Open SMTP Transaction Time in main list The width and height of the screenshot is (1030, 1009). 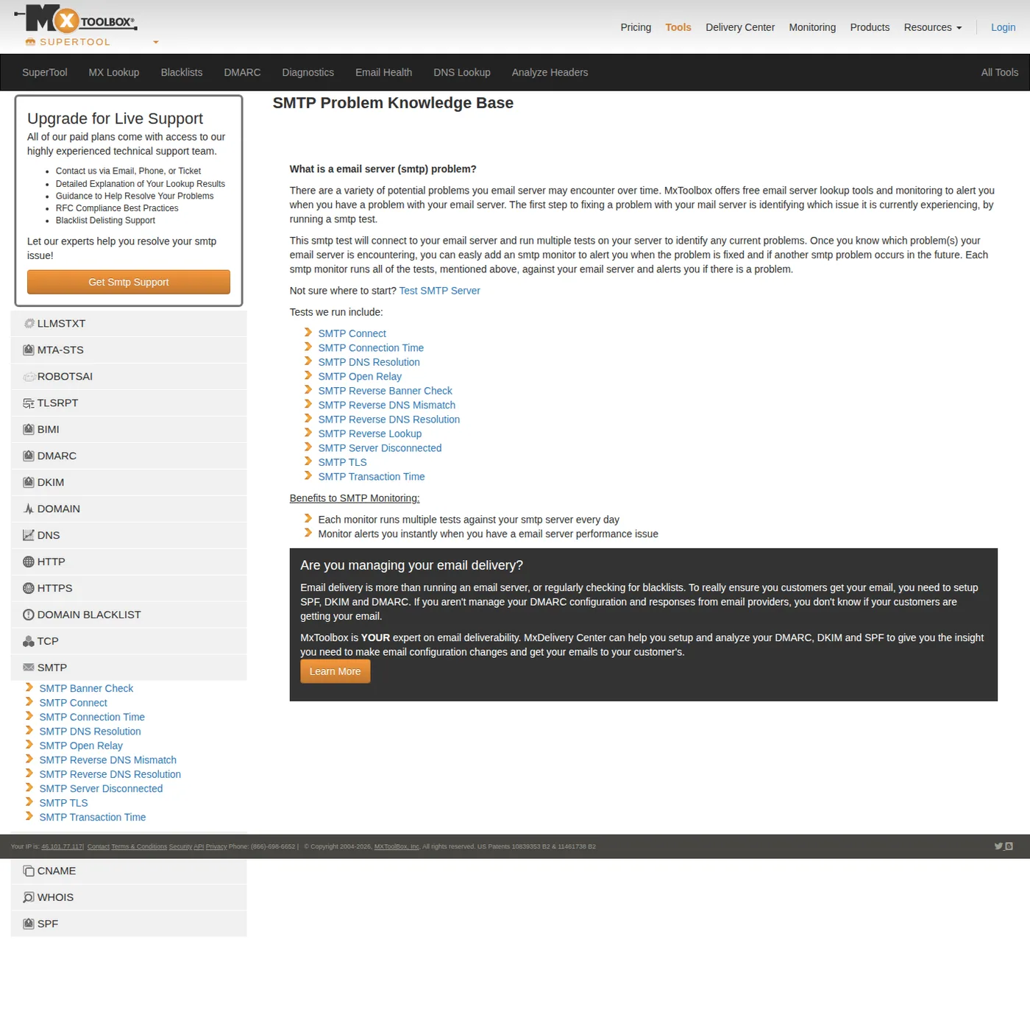click(x=371, y=477)
